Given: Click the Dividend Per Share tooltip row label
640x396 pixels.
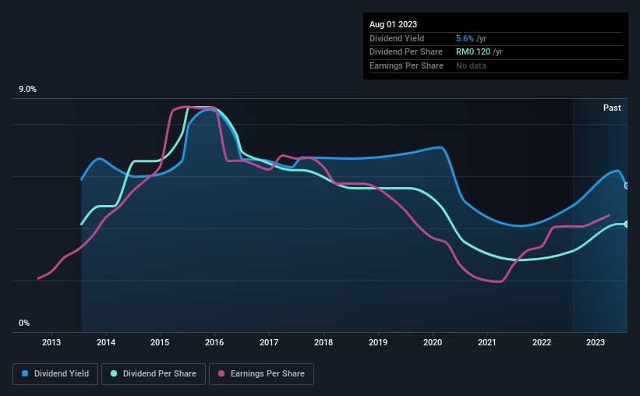Looking at the screenshot, I should tap(405, 52).
